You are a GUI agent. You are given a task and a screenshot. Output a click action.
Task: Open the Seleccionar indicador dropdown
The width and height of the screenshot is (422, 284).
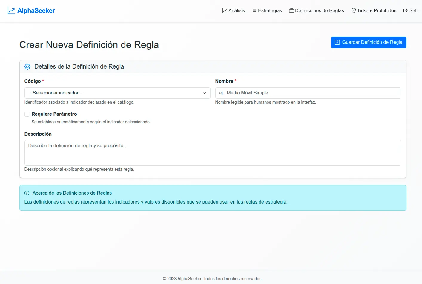click(x=117, y=93)
